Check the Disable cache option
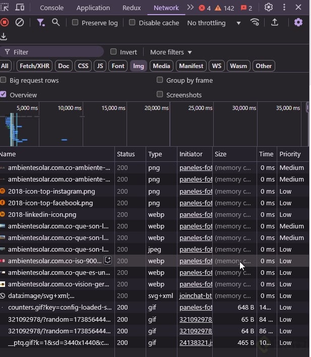This screenshot has height=357, width=311. [x=132, y=23]
